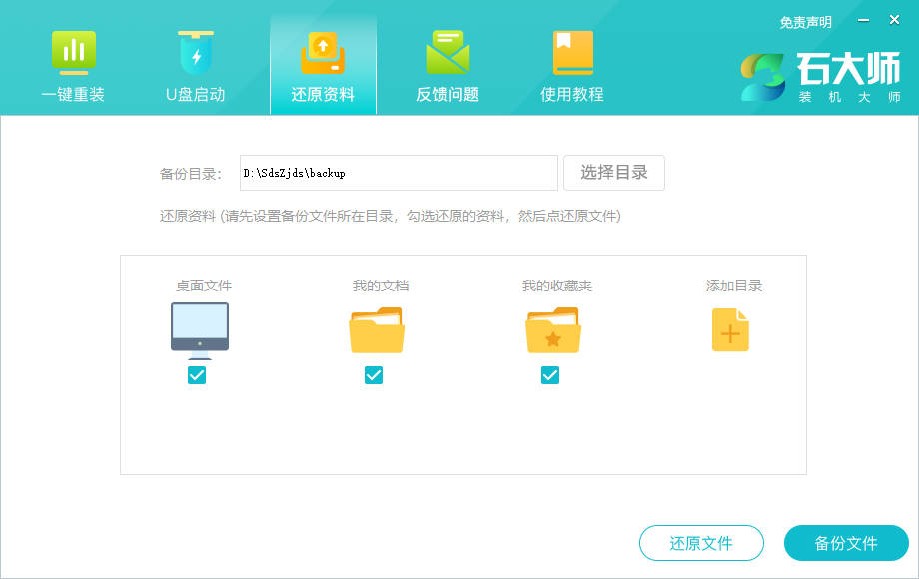This screenshot has width=919, height=579.
Task: Open the 使用教程 book icon
Action: pyautogui.click(x=572, y=53)
